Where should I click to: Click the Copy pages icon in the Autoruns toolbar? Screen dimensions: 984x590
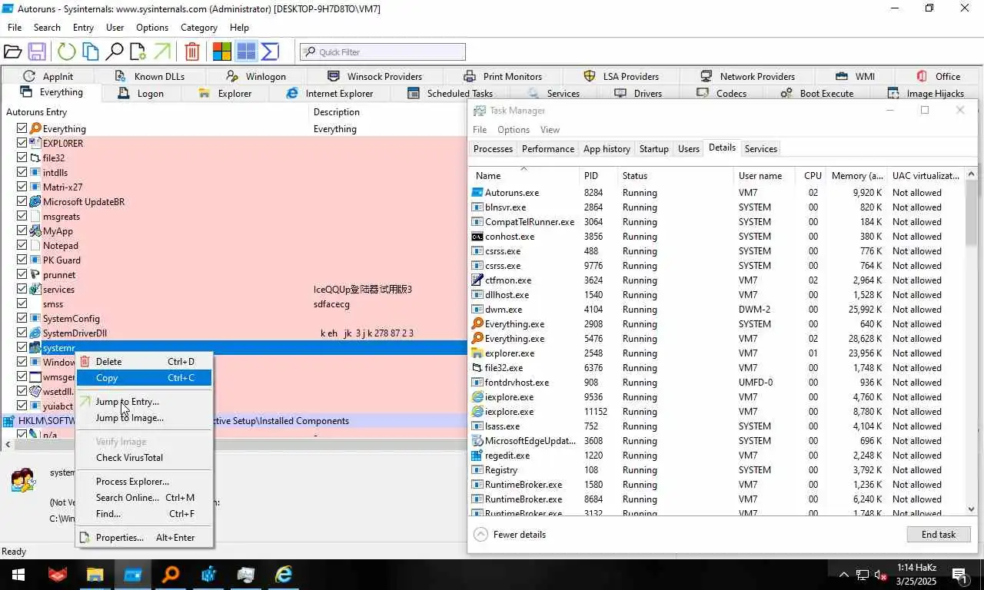pyautogui.click(x=91, y=51)
